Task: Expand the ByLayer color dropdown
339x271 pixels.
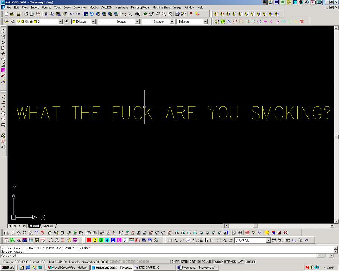Action: coord(94,22)
